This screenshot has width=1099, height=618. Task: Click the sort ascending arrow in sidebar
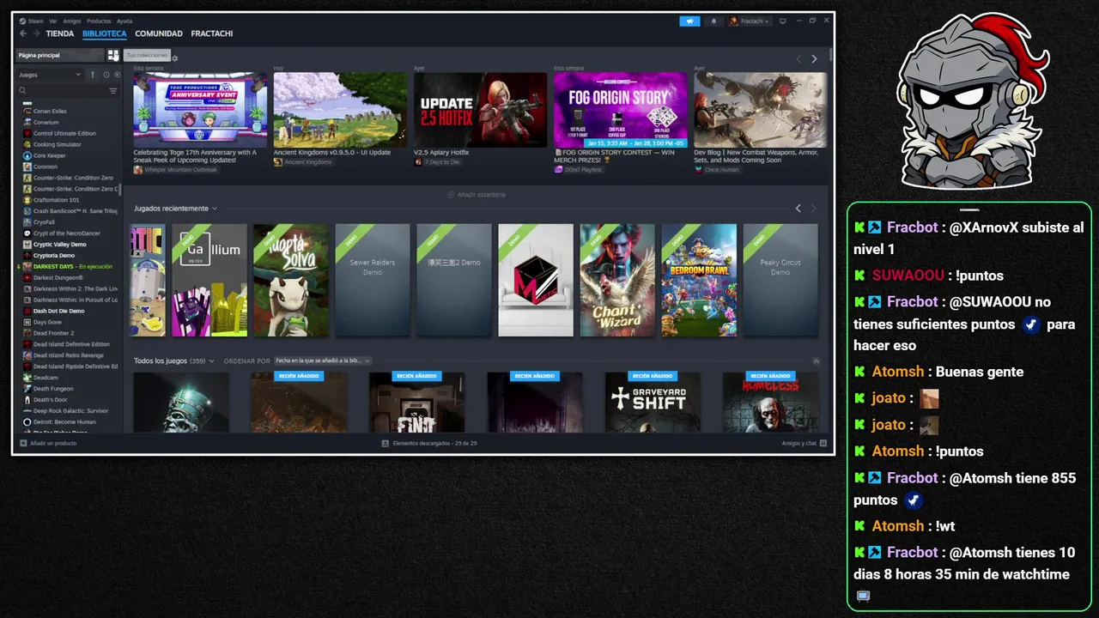93,75
